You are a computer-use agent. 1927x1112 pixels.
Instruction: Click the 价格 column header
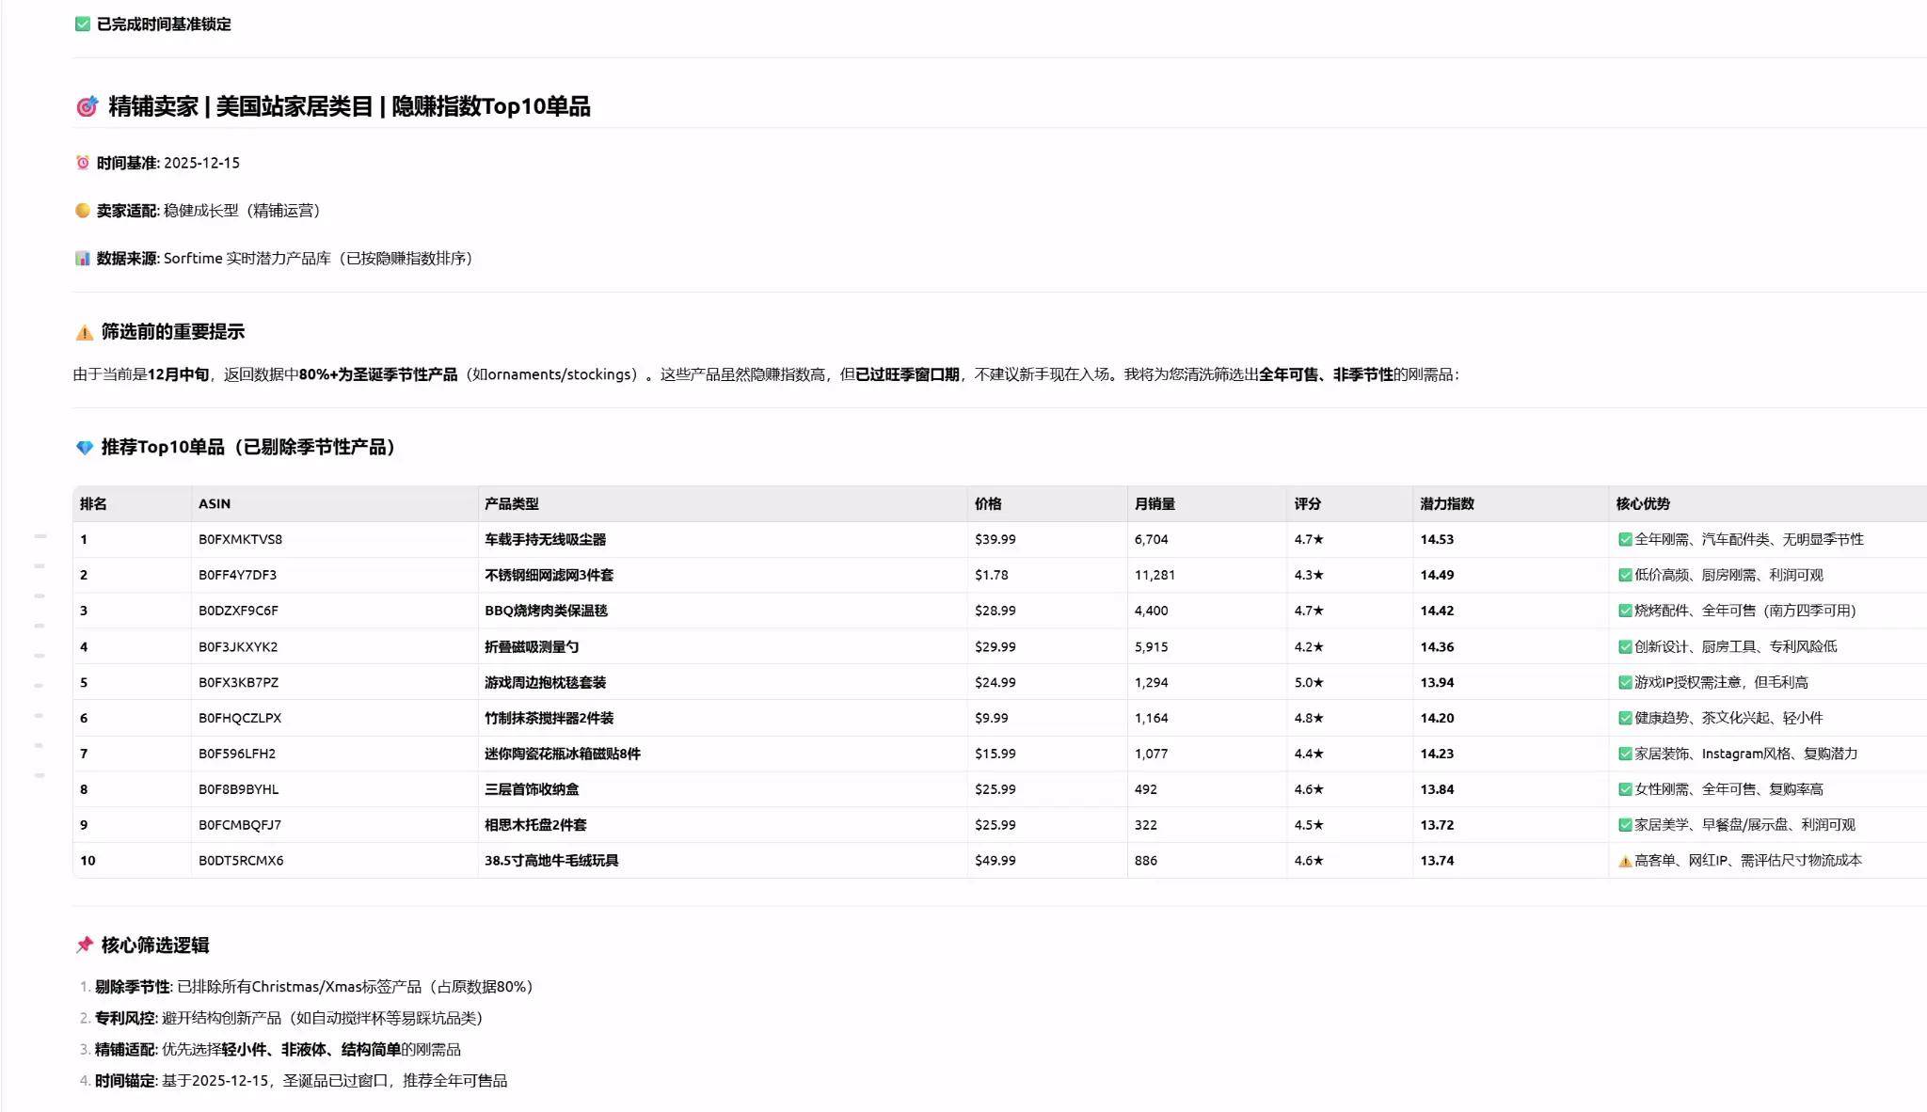tap(988, 503)
